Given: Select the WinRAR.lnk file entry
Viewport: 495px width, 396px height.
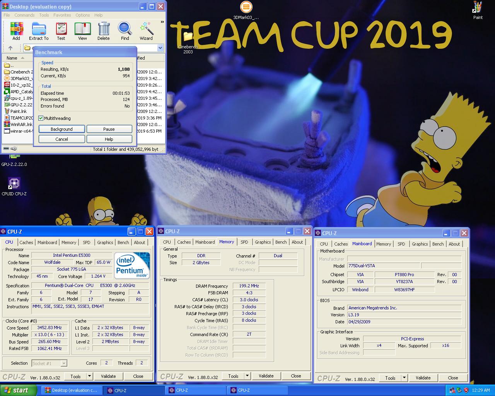Looking at the screenshot, I should pos(19,125).
